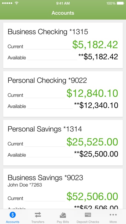Image resolution: width=126 pixels, height=224 pixels.
Task: Tap available balance **$25,500.00
Action: pyautogui.click(x=96, y=154)
